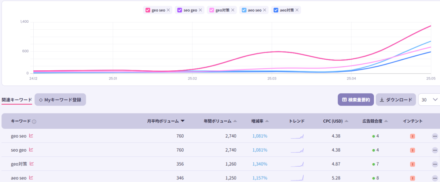This screenshot has height=182, width=440.
Task: Click the trend sparkline for aeo seo
Action: coord(297,178)
